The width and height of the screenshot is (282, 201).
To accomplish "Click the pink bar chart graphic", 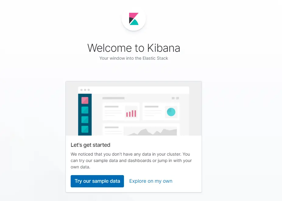I will [131, 113].
